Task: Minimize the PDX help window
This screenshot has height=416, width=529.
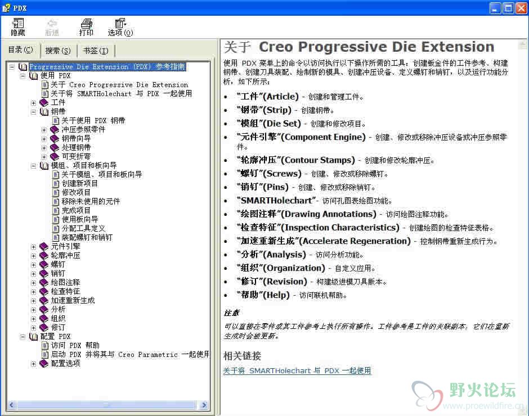Action: [495, 8]
